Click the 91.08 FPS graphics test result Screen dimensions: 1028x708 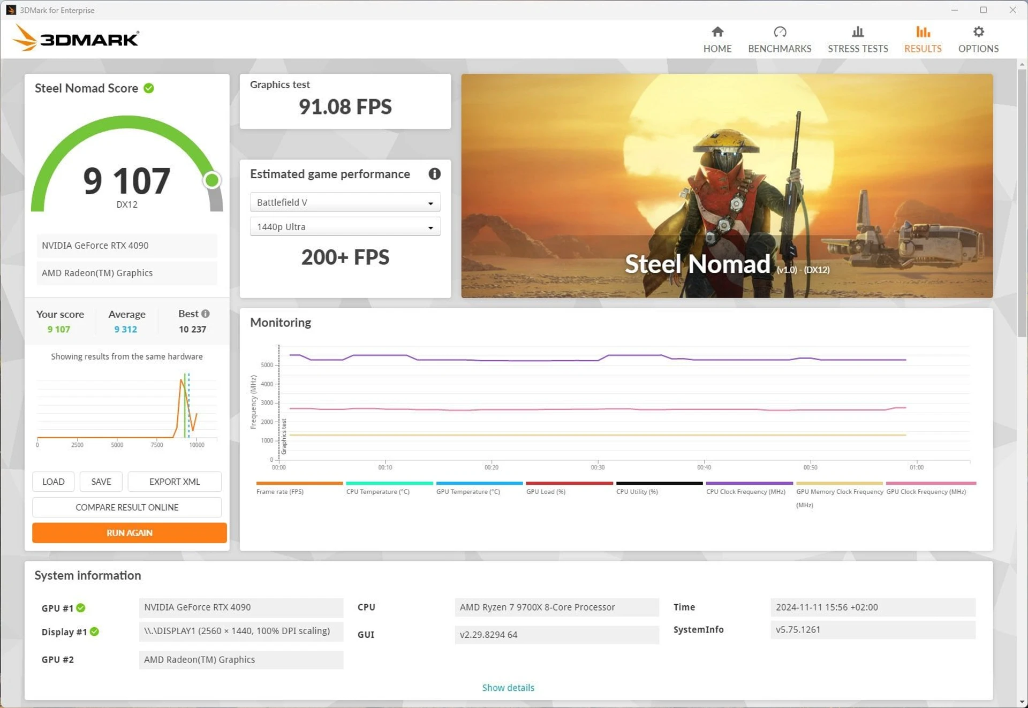(345, 107)
